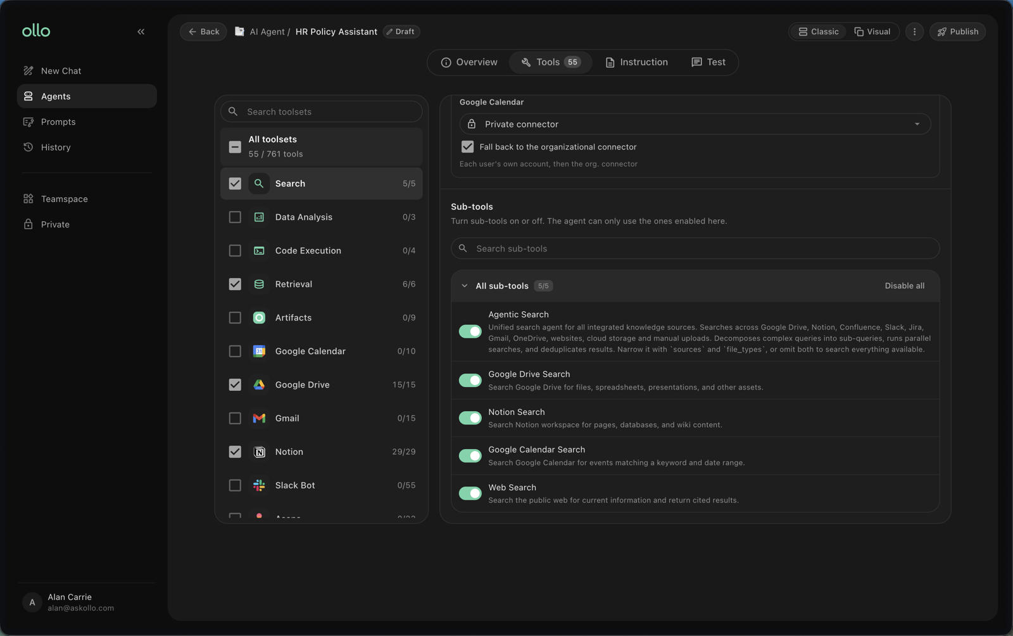Focus the Search toolsets field
Image resolution: width=1013 pixels, height=636 pixels.
[x=322, y=111]
